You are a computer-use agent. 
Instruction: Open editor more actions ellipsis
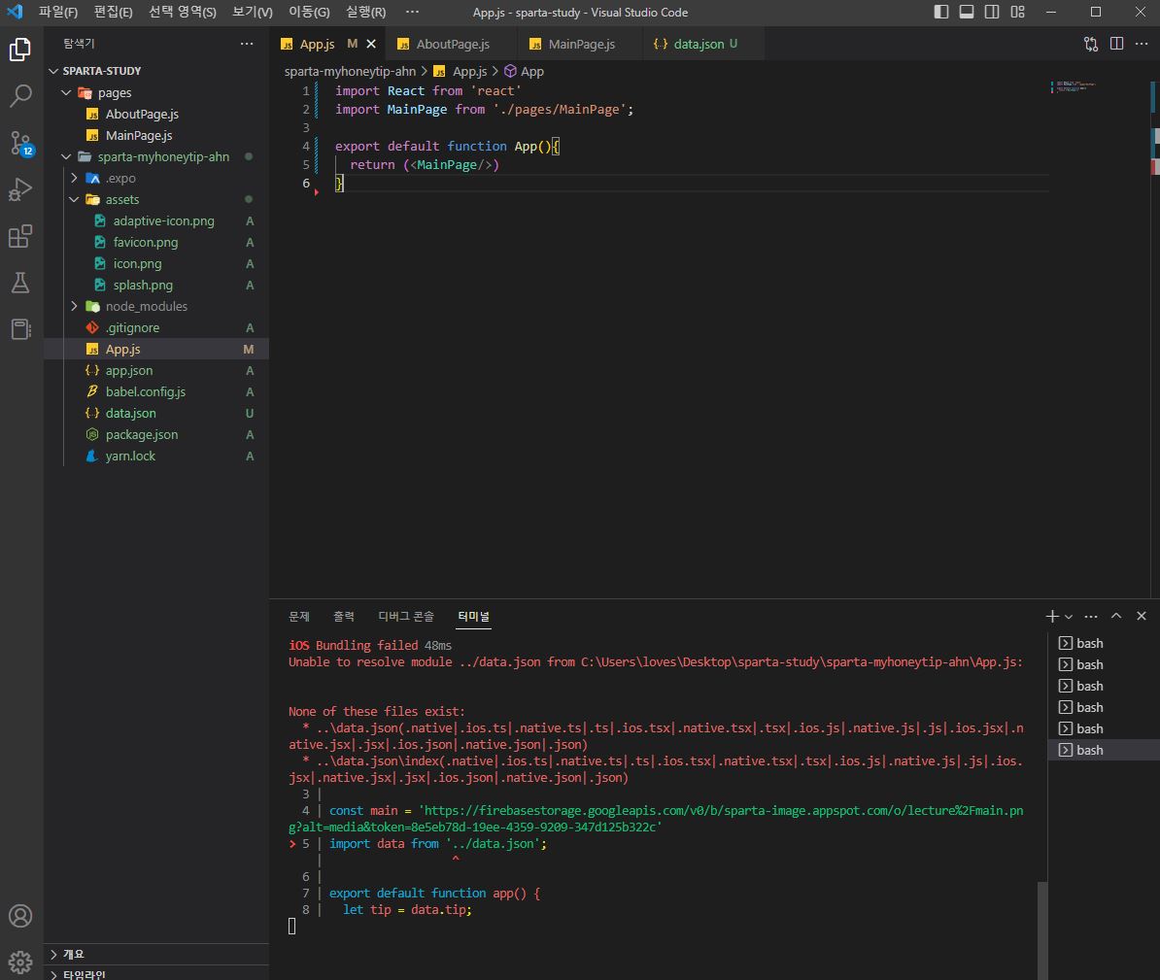pos(1142,44)
